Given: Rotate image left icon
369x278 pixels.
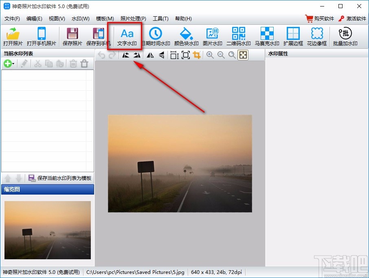Looking at the screenshot, I should click(x=126, y=55).
